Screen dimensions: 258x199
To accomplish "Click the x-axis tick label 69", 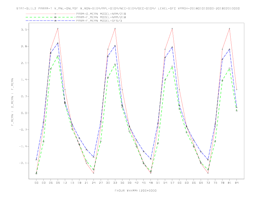I will [x=201, y=183].
